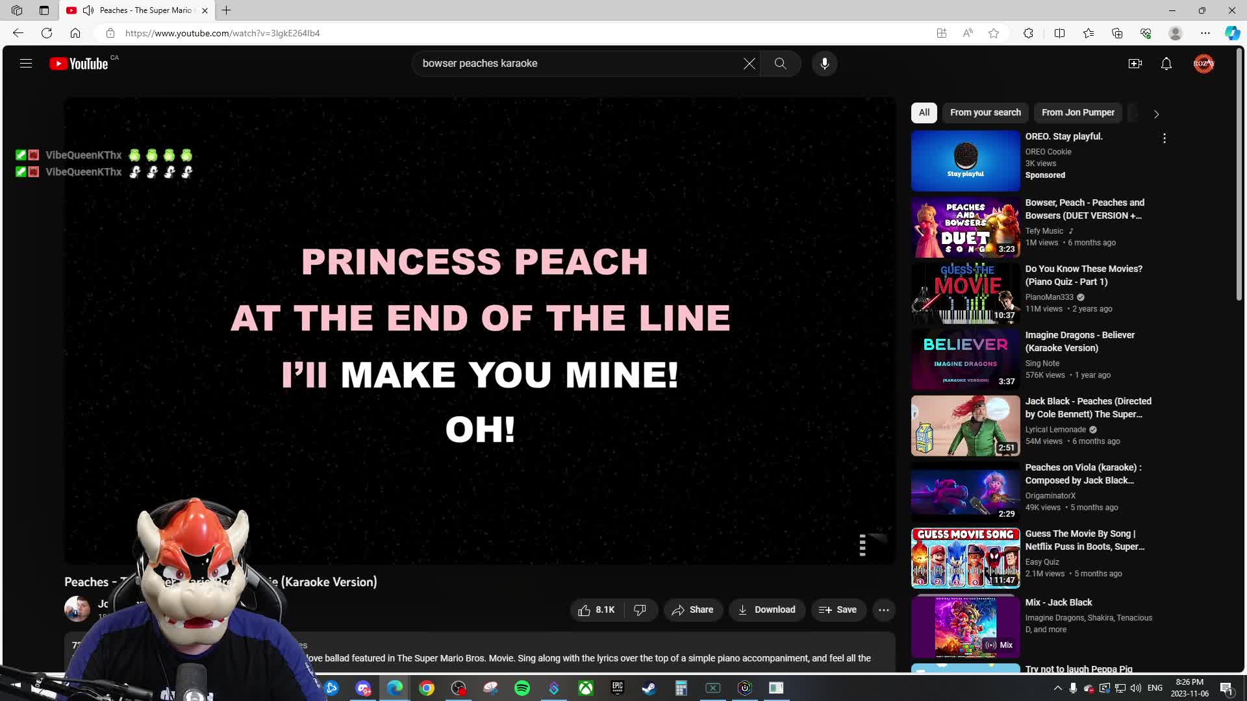Dislike this video
Screen dimensions: 1247x701
[x=640, y=610]
